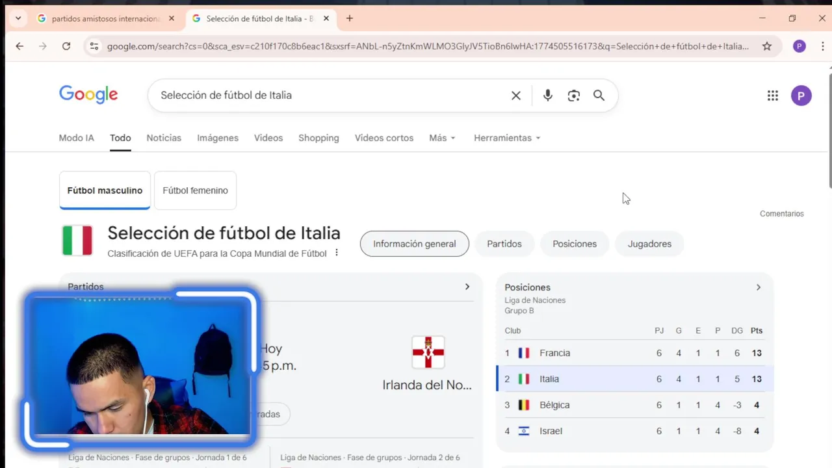
Task: Expand the Más dropdown
Action: click(442, 138)
